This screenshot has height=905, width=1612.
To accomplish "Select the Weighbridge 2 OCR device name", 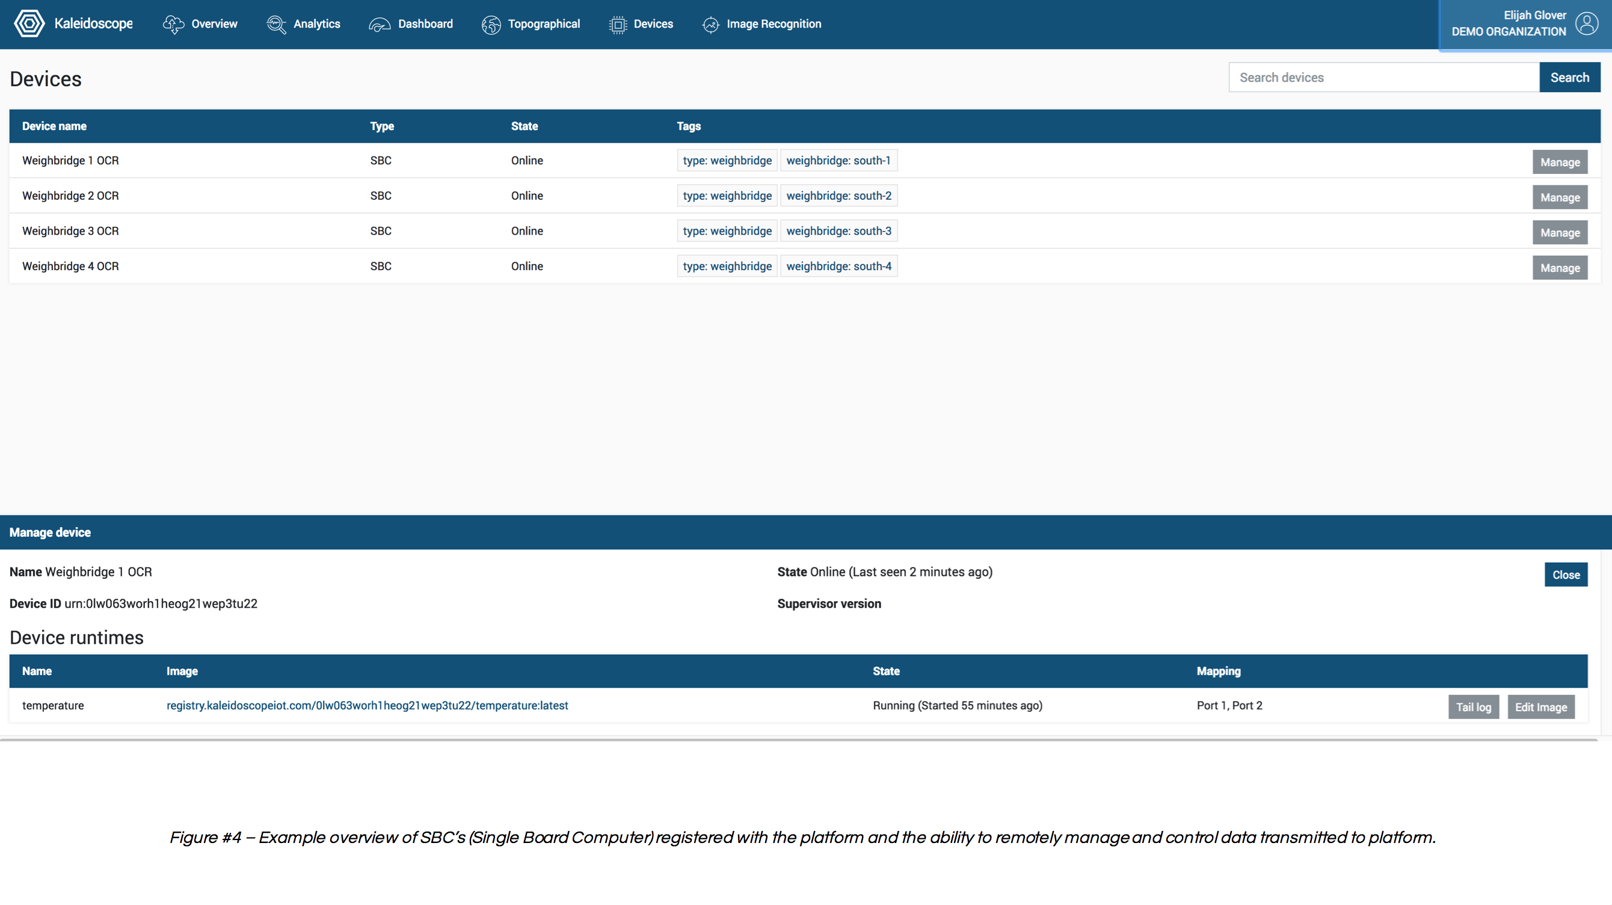I will (71, 196).
